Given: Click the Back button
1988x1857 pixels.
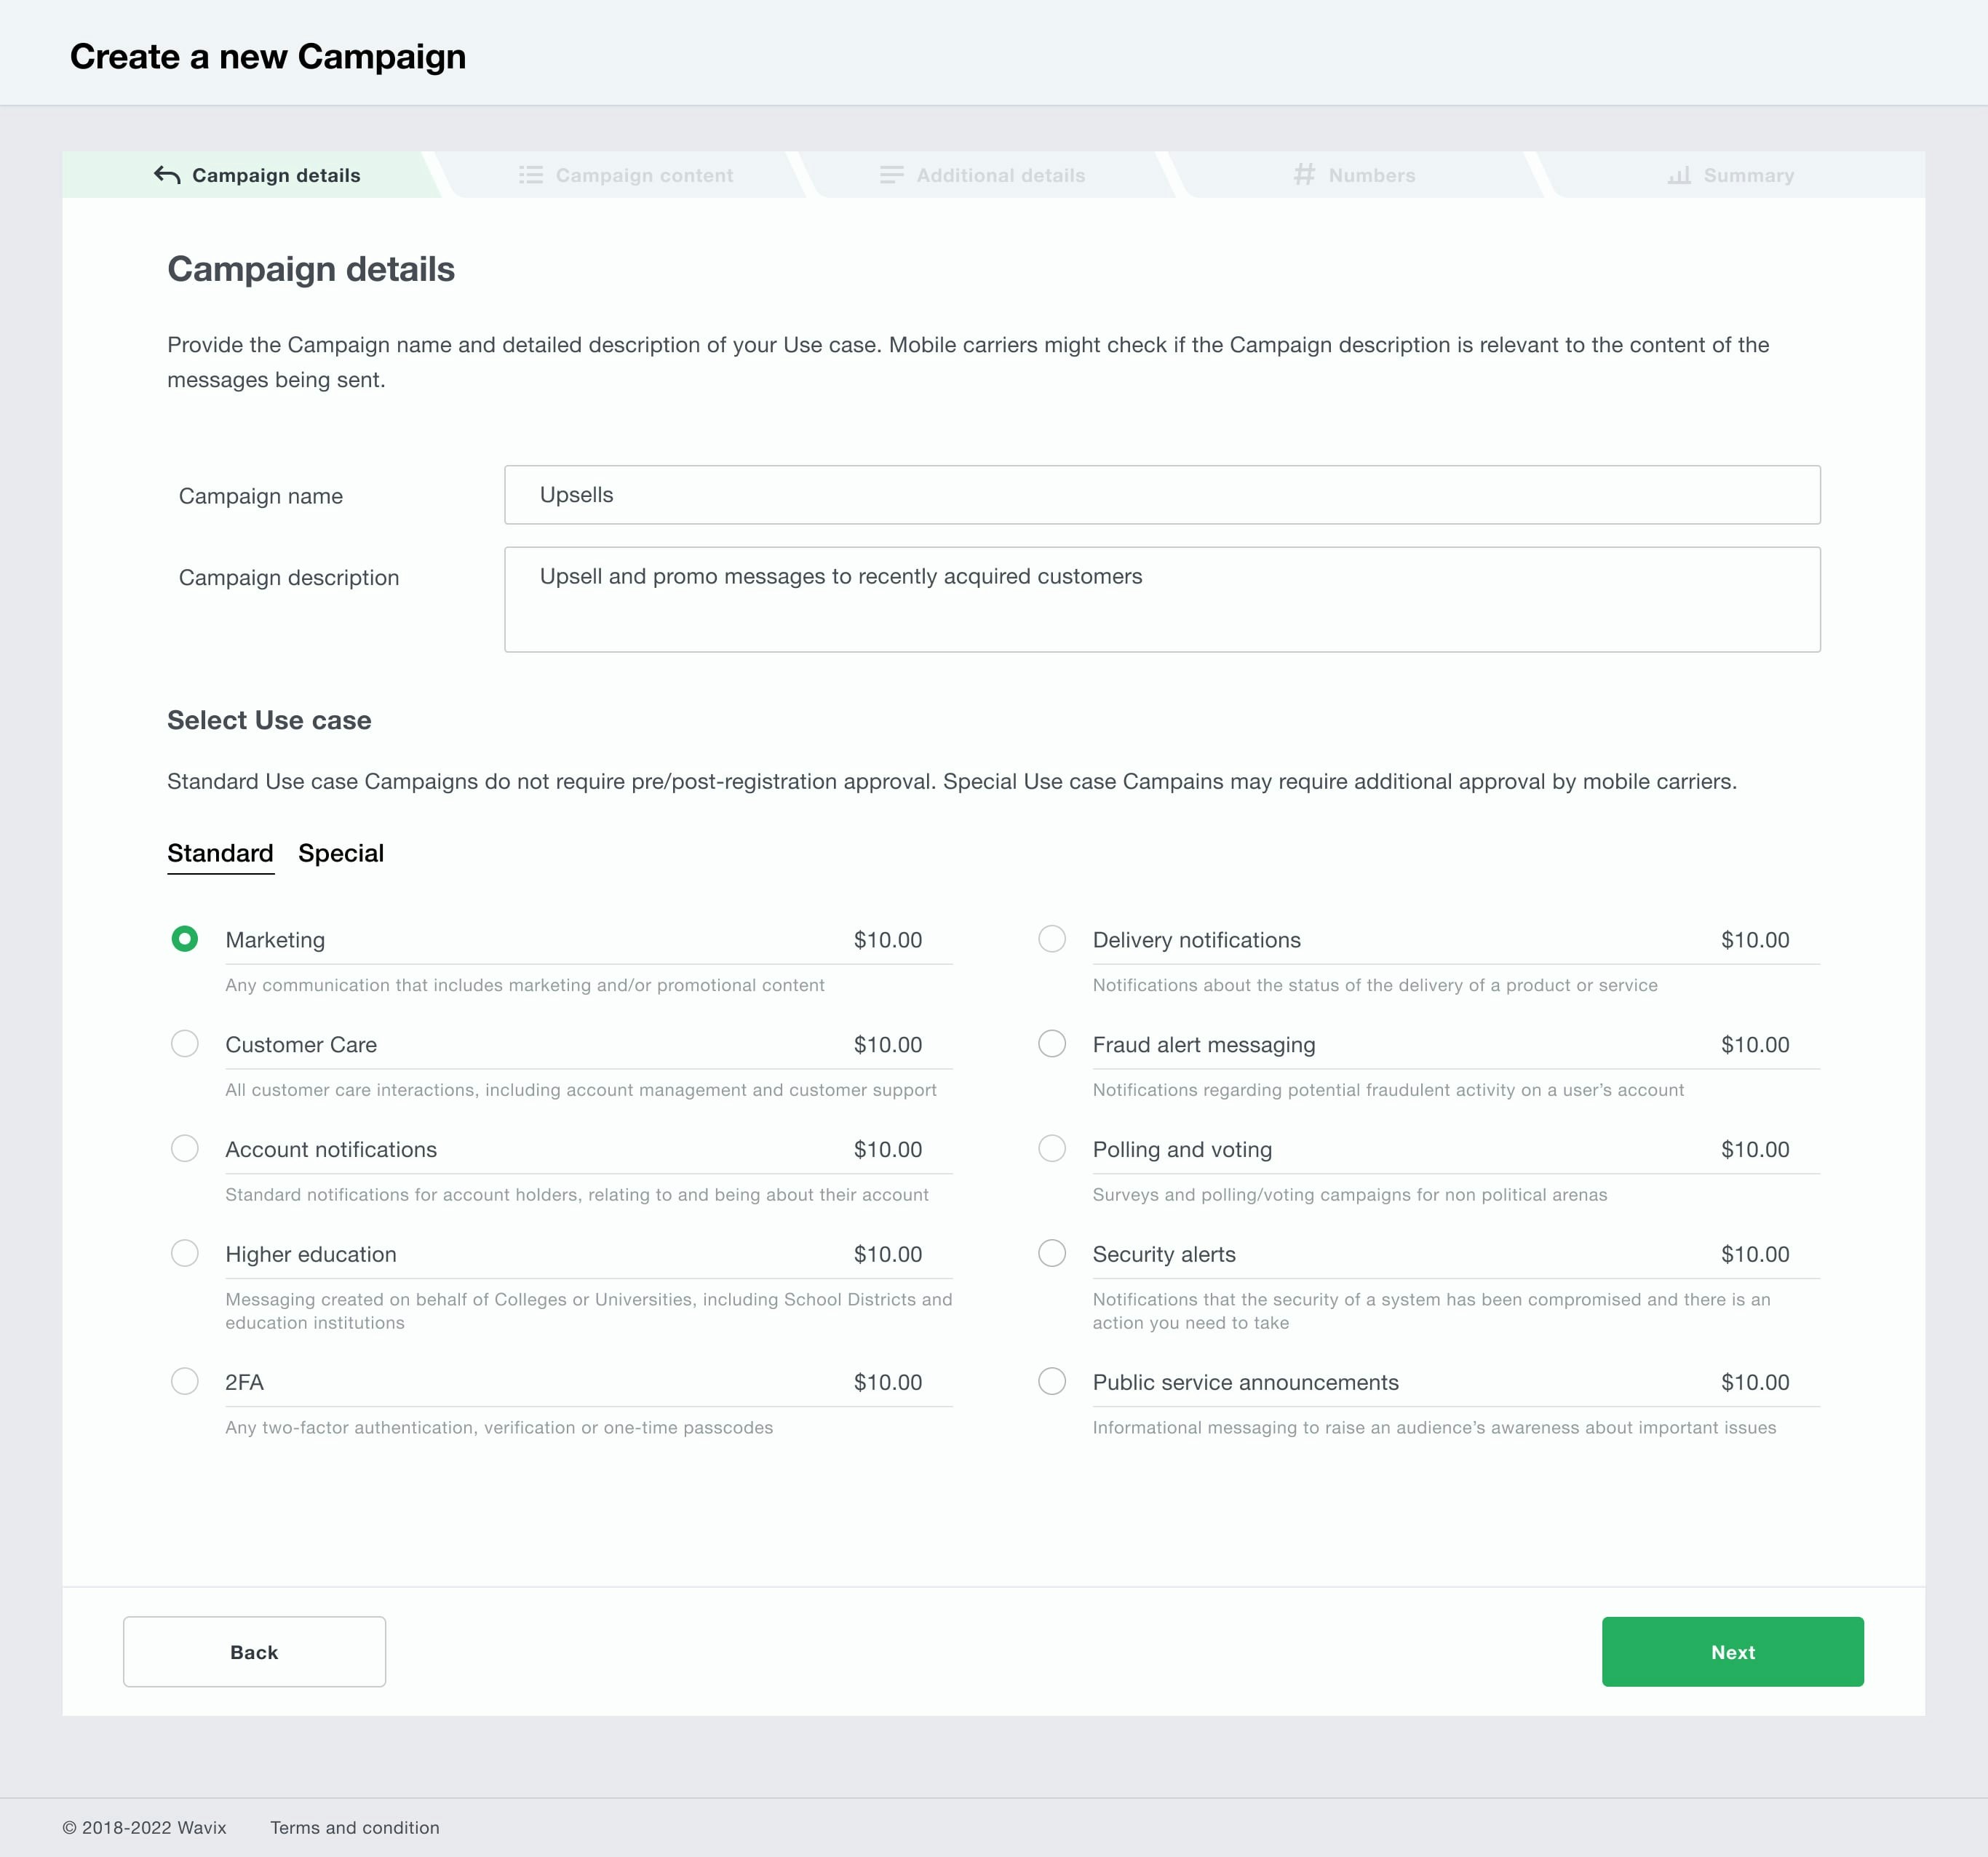Looking at the screenshot, I should [254, 1652].
